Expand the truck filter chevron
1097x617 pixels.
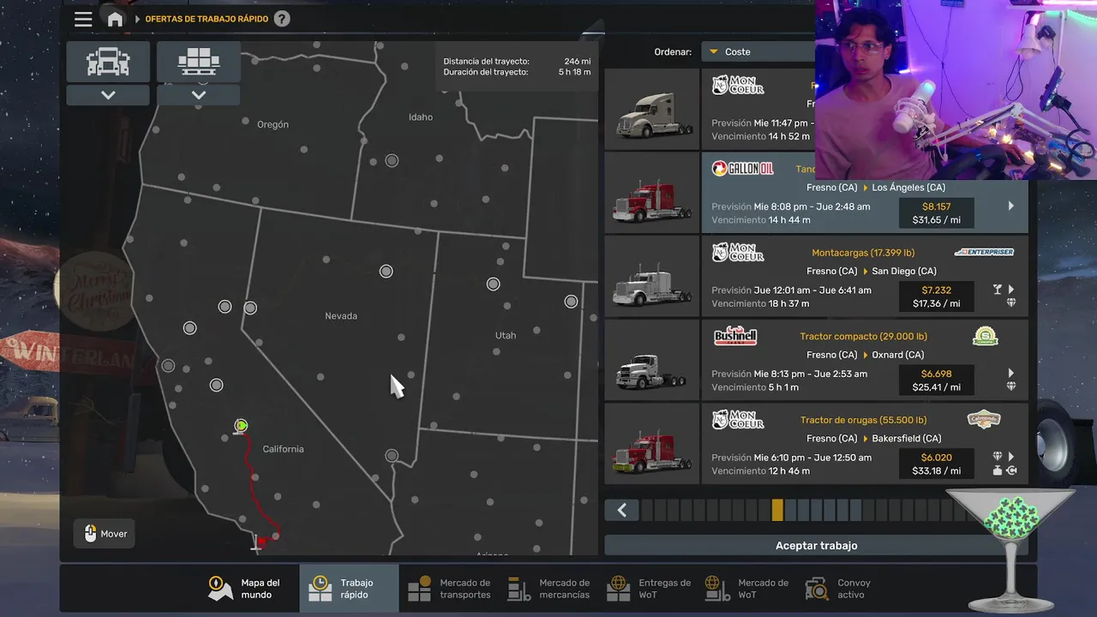tap(108, 95)
